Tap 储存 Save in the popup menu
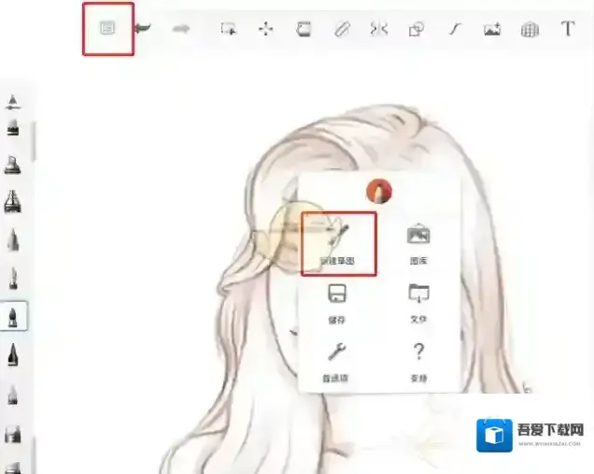 click(337, 304)
